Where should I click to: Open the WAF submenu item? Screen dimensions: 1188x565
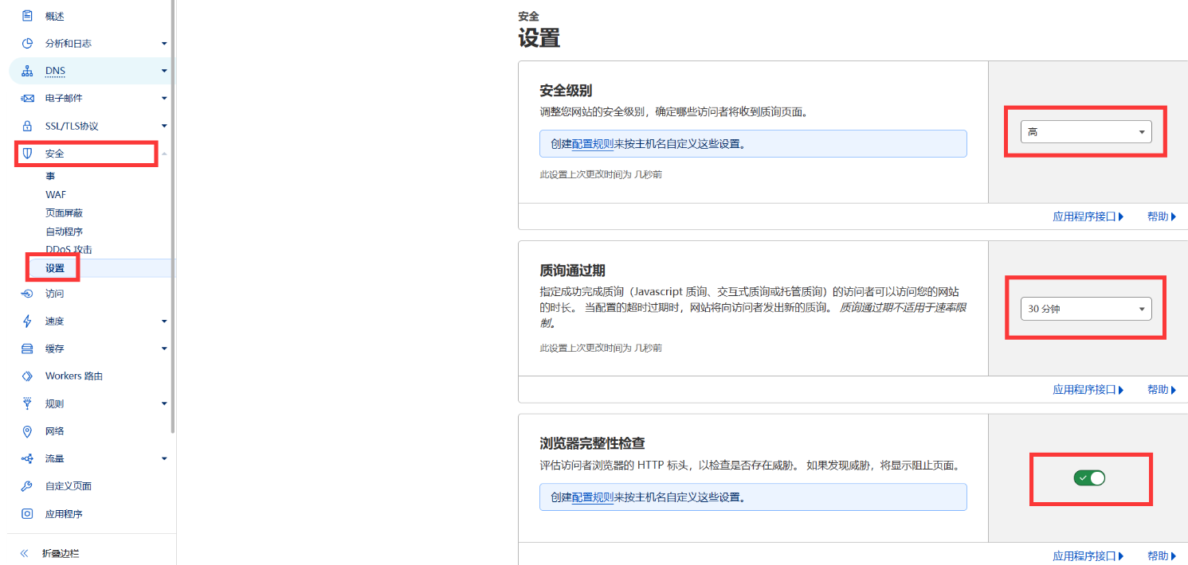pyautogui.click(x=56, y=195)
